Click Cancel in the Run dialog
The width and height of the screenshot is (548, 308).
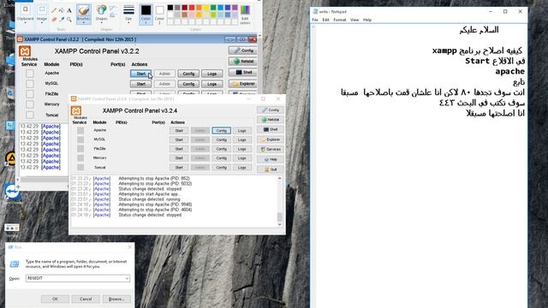pyautogui.click(x=86, y=299)
